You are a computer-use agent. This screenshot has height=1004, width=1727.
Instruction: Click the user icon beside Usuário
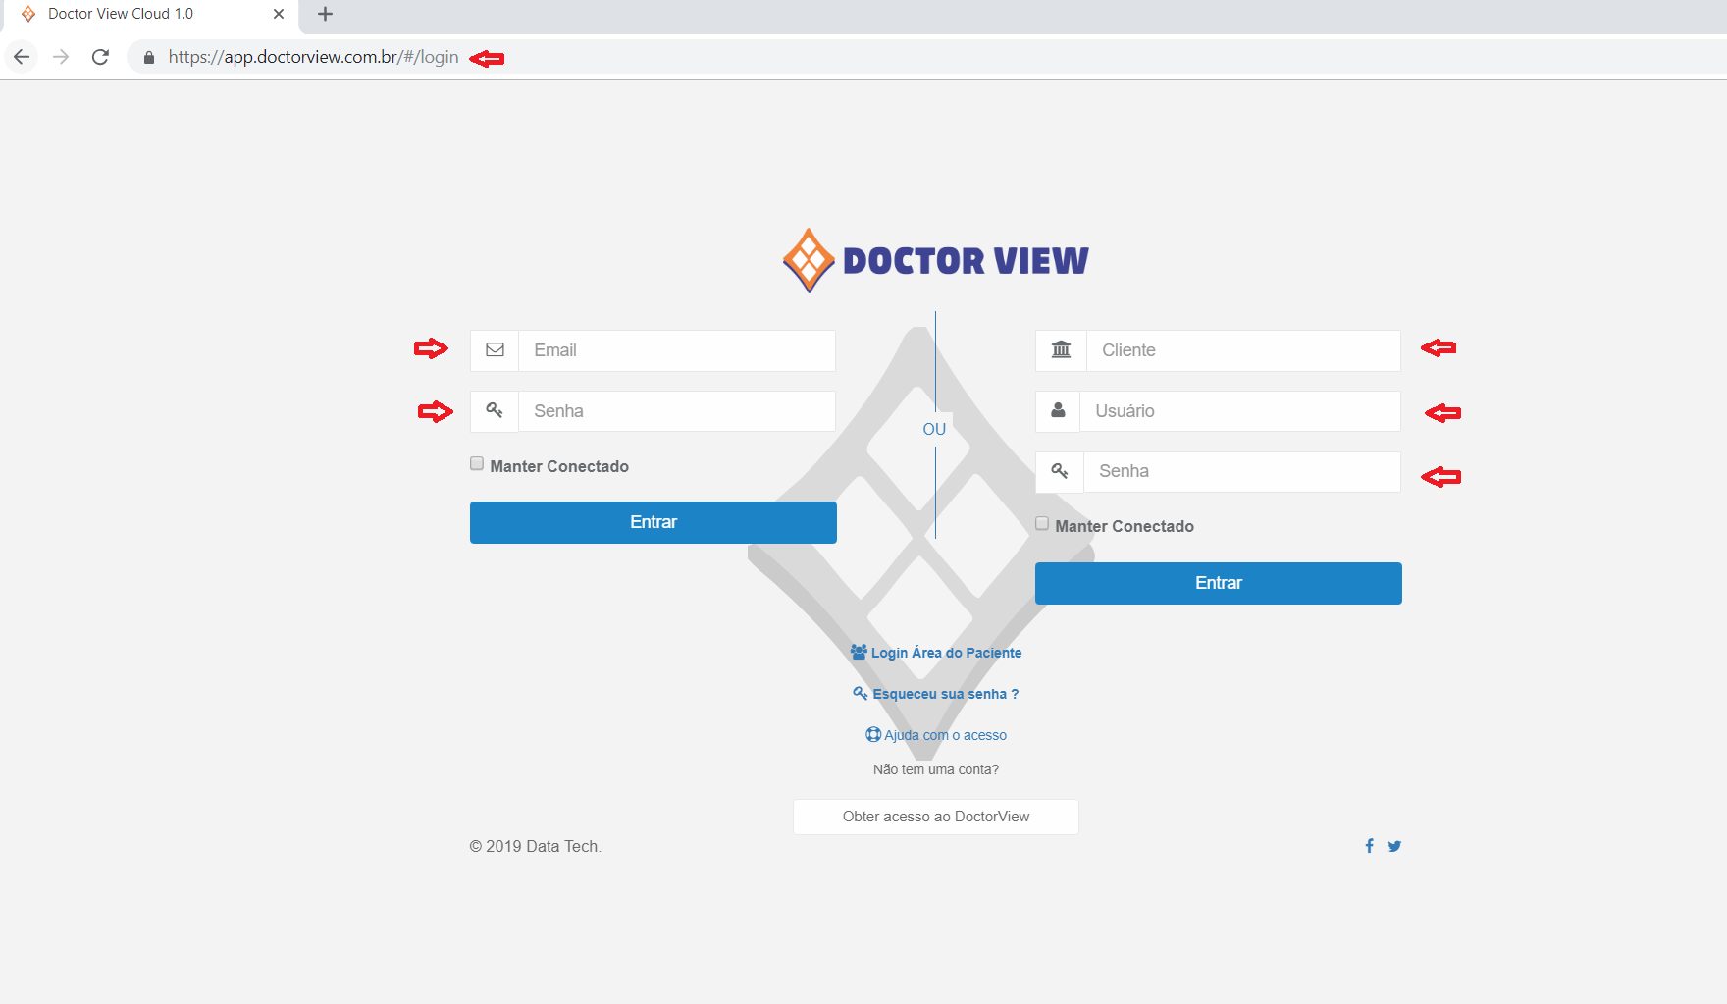click(1058, 411)
